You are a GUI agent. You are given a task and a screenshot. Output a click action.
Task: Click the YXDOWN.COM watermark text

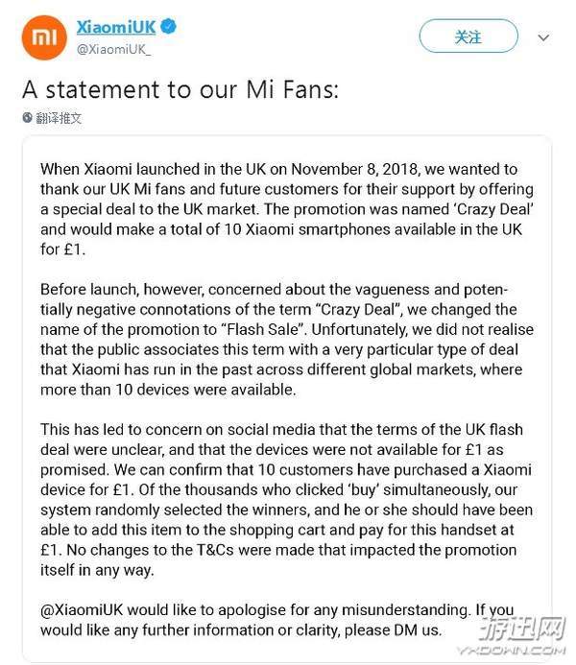(512, 651)
